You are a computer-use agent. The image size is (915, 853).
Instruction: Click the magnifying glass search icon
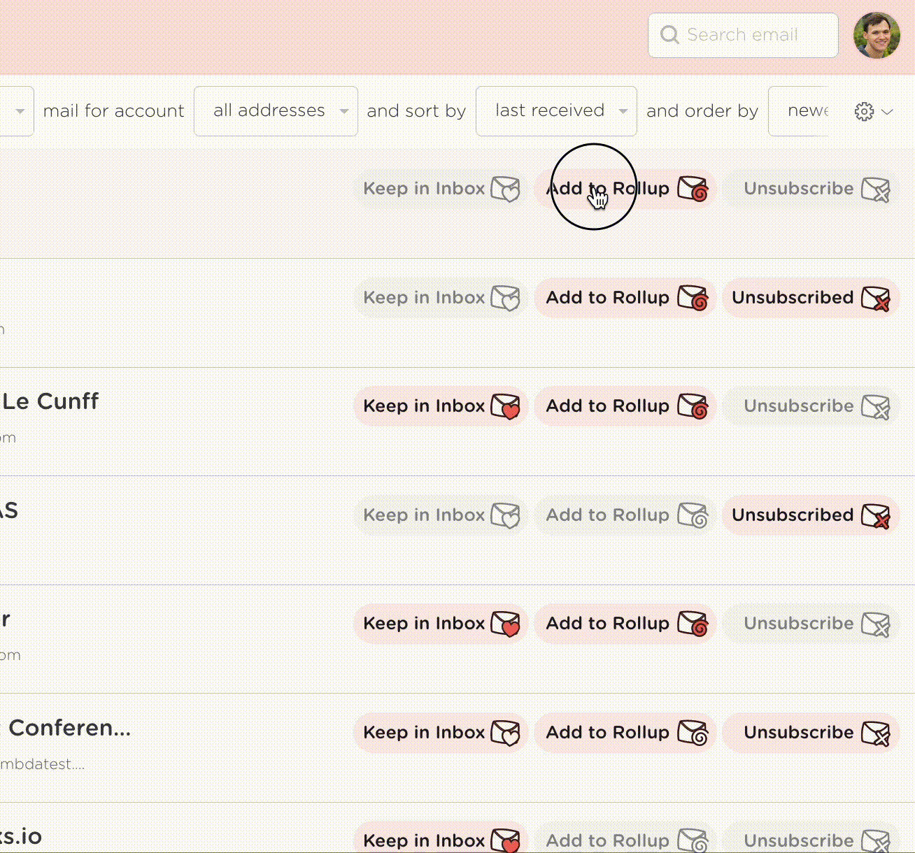coord(669,35)
